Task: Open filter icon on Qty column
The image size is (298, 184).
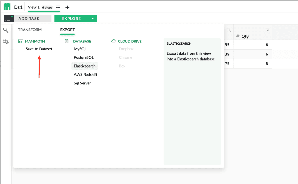Action: [x=267, y=30]
